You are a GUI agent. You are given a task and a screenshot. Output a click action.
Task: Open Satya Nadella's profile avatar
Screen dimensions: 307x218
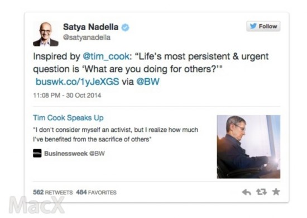[x=46, y=34]
